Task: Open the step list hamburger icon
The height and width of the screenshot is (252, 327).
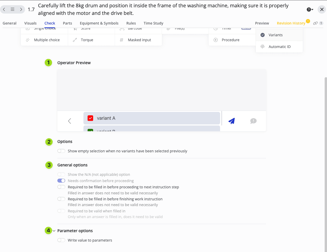Action: click(x=12, y=9)
